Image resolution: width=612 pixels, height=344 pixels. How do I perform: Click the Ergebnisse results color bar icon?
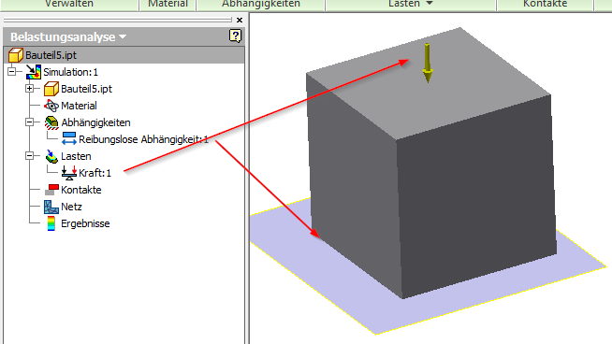pos(51,223)
